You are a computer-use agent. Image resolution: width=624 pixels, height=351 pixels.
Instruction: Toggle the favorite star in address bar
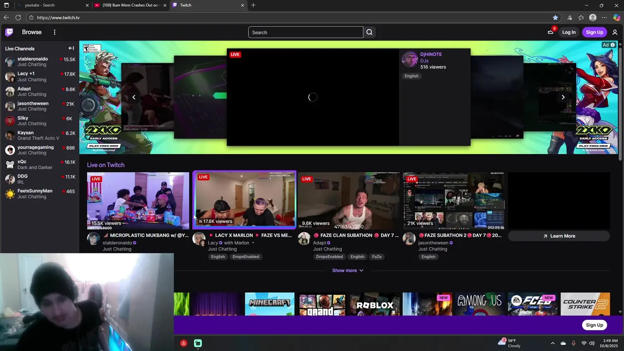click(x=555, y=18)
